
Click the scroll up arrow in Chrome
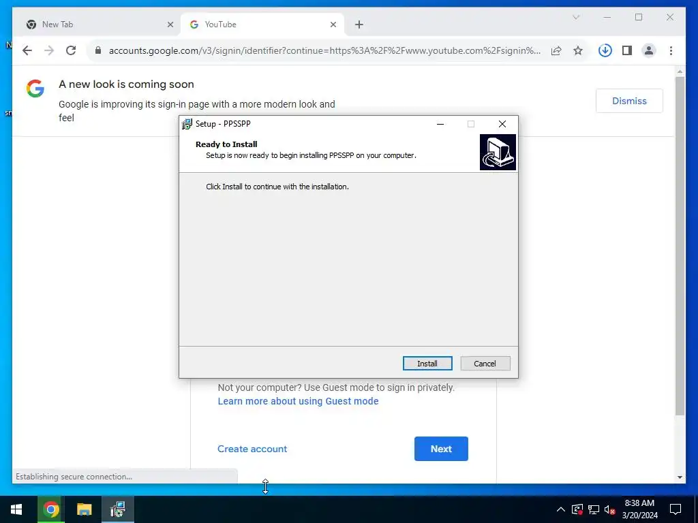680,71
